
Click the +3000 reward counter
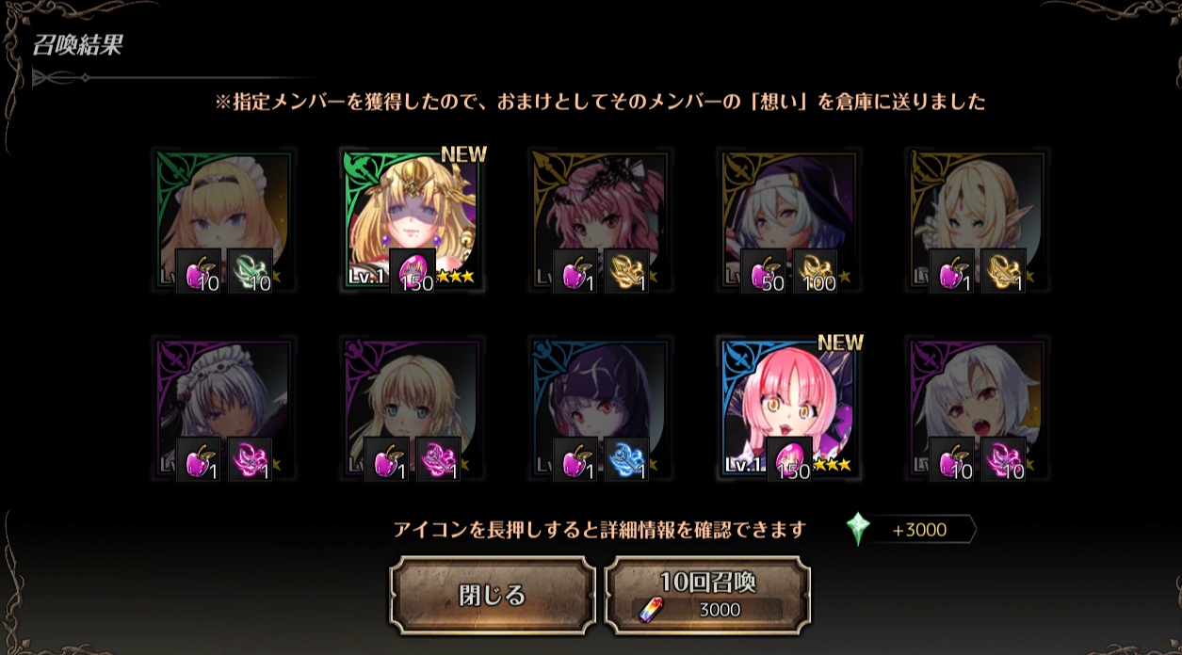(918, 530)
